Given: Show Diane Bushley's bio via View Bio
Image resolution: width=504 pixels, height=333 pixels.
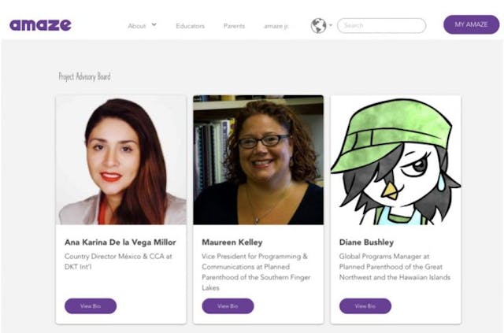Looking at the screenshot, I should pyautogui.click(x=365, y=305).
